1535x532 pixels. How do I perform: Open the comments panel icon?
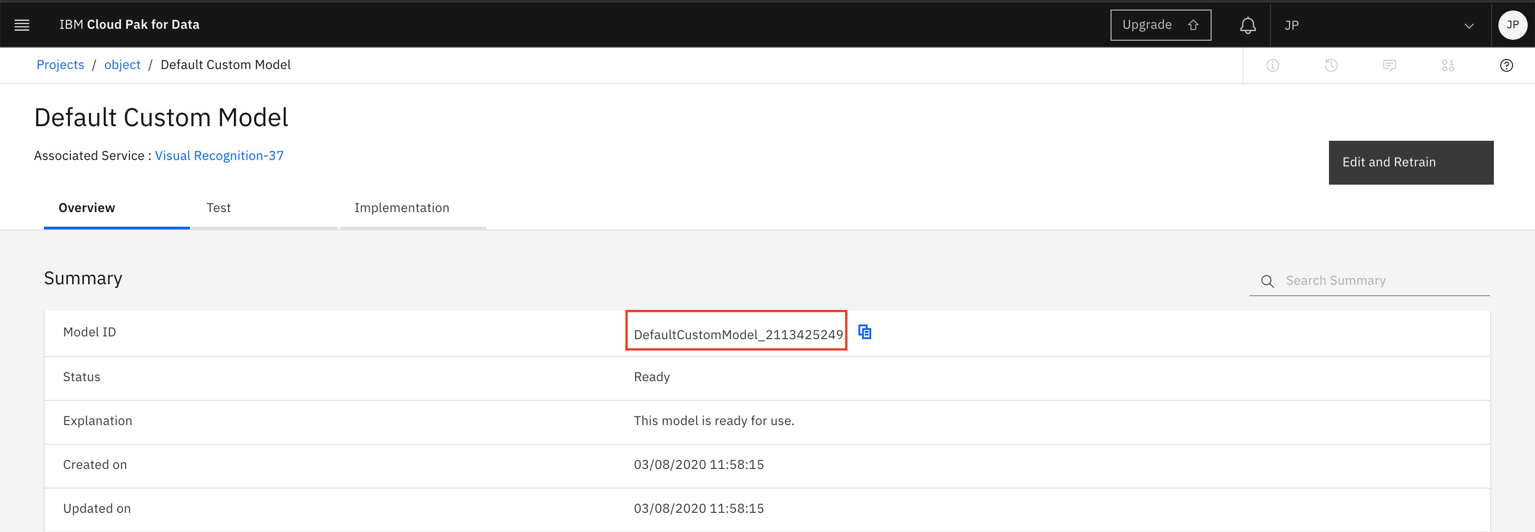[1389, 66]
